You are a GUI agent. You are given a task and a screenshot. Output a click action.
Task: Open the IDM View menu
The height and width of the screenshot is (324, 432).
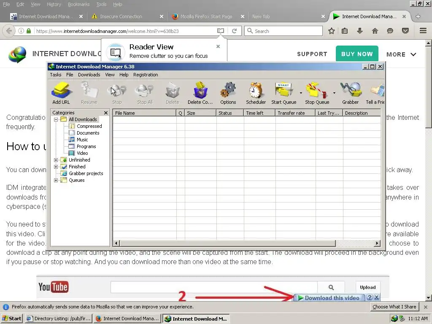point(110,75)
